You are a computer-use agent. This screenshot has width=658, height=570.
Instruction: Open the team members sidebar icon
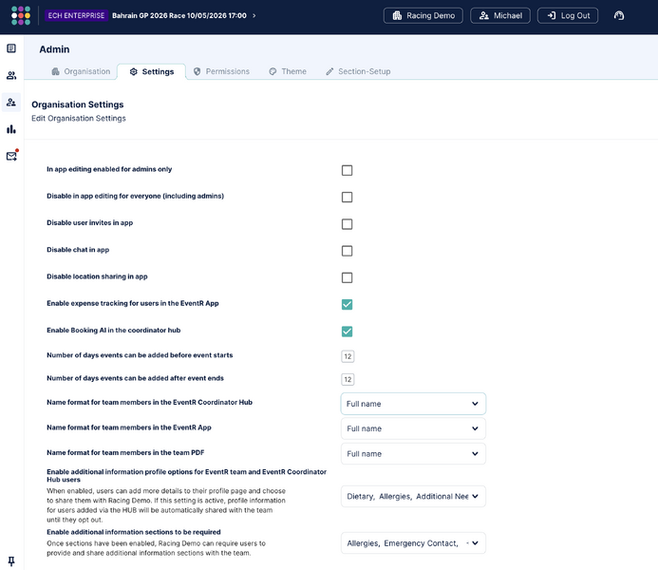pos(11,76)
